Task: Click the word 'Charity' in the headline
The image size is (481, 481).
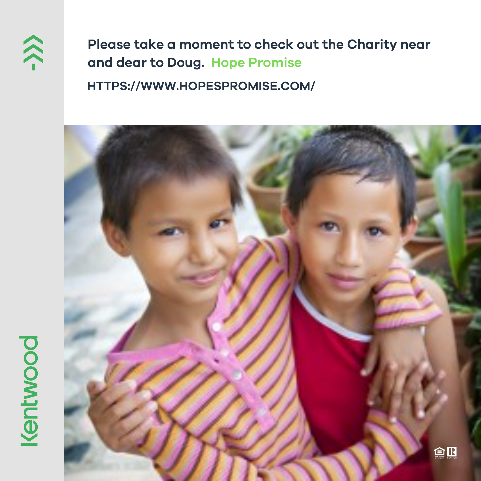Action: click(372, 45)
